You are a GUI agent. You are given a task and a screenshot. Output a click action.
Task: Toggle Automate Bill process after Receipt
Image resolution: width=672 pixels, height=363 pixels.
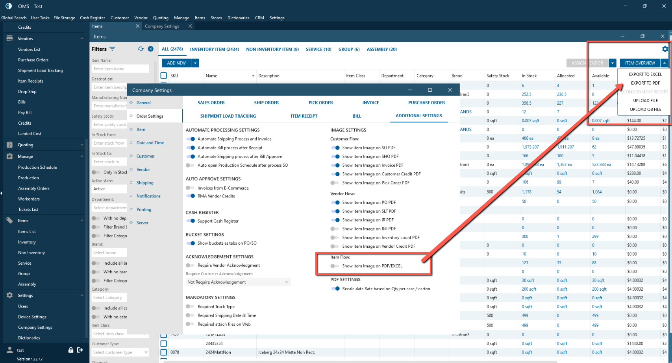tap(191, 148)
